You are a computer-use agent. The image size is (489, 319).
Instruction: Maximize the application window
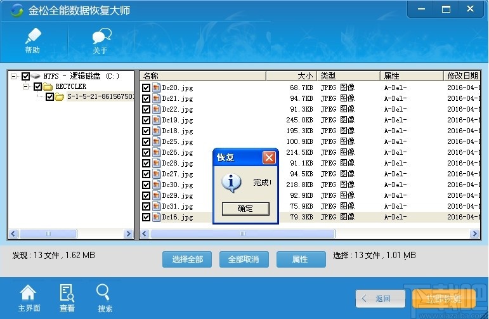[x=446, y=9]
